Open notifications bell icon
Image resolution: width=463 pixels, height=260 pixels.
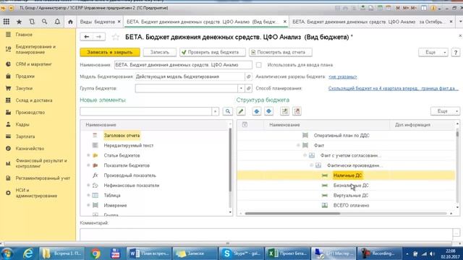pyautogui.click(x=57, y=22)
